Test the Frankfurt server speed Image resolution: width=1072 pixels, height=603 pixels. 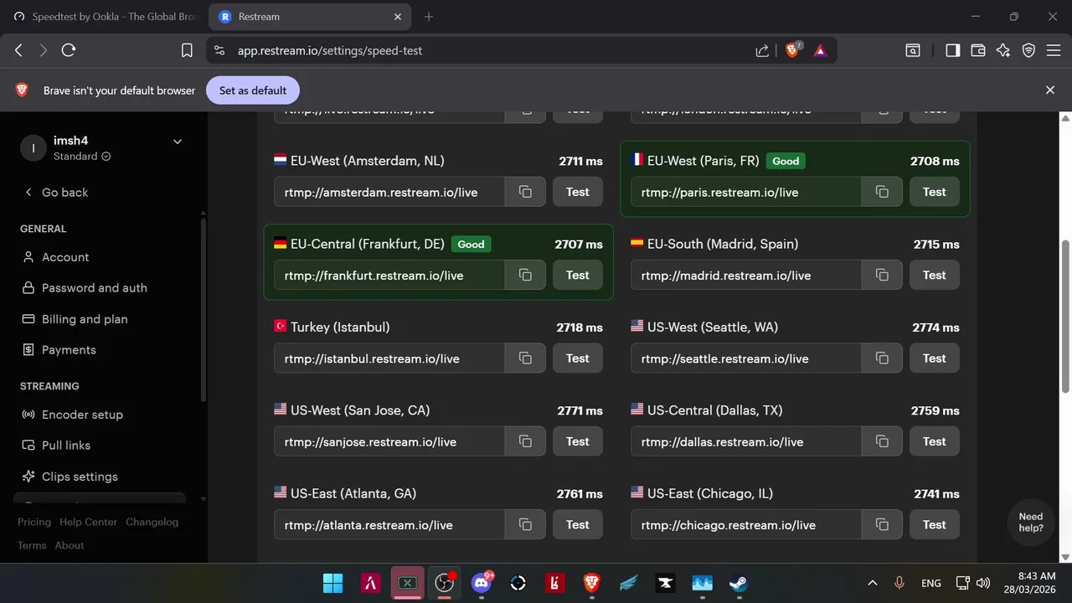tap(578, 275)
